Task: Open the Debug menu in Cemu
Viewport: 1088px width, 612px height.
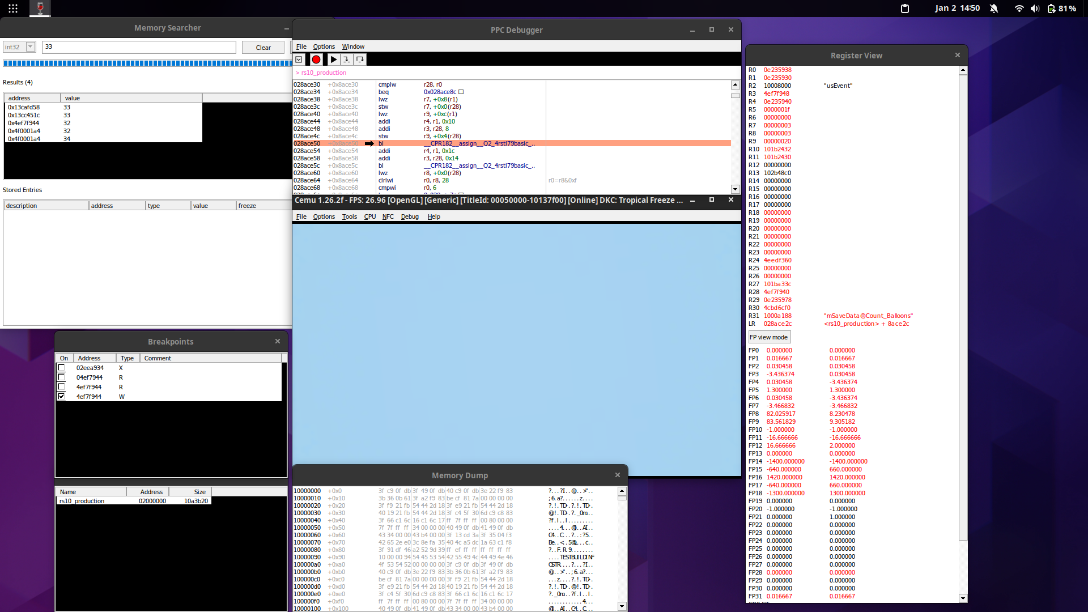Action: (x=410, y=216)
